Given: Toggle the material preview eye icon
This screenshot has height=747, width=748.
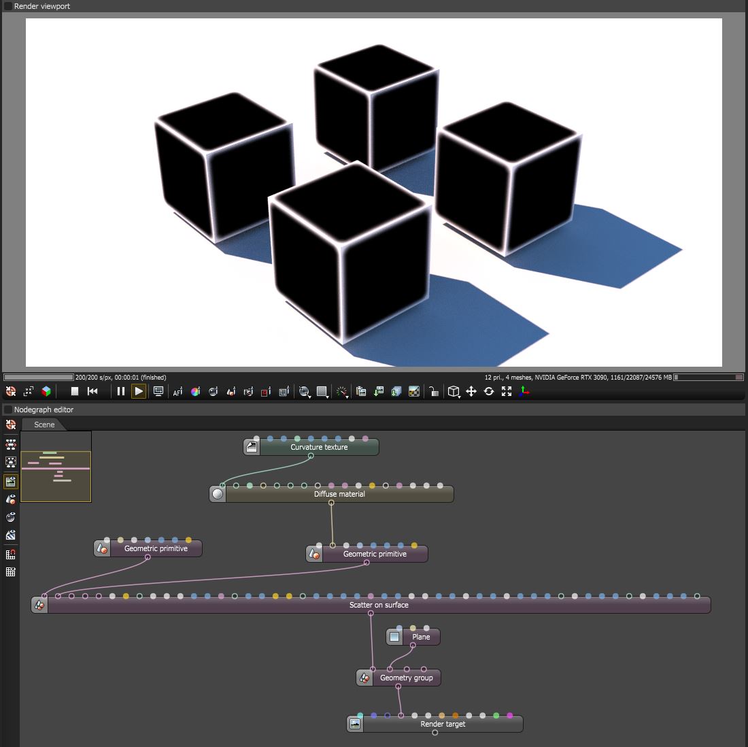Looking at the screenshot, I should (x=10, y=518).
